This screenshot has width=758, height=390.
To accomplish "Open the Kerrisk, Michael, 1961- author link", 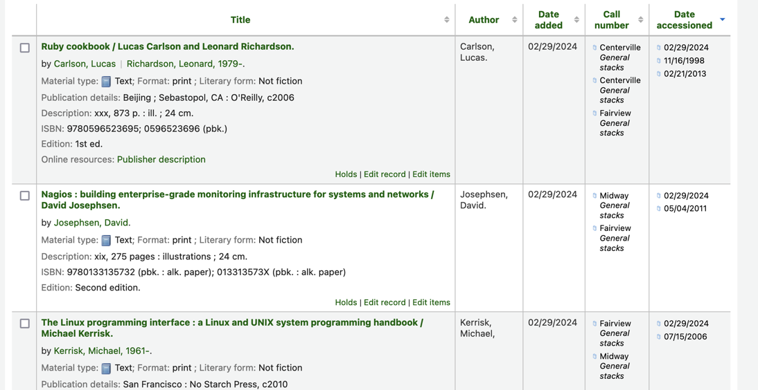I will [102, 351].
